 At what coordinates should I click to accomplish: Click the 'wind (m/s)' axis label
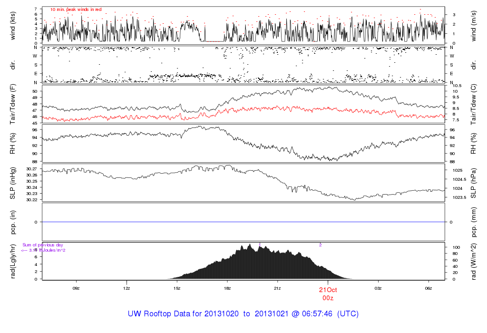pos(473,26)
